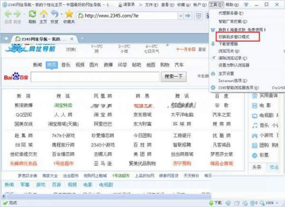Open the 收藏 menu in the menu bar
Image resolution: width=285 pixels, height=207 pixels.
click(x=184, y=5)
